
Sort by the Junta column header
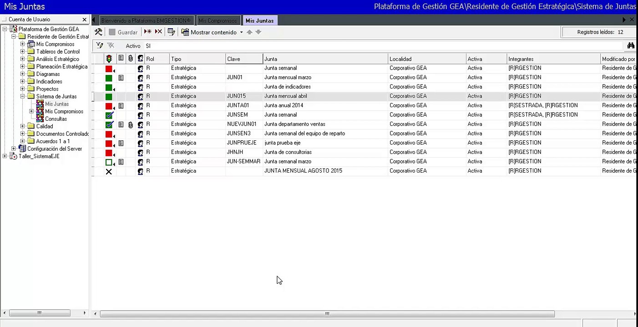coord(325,59)
